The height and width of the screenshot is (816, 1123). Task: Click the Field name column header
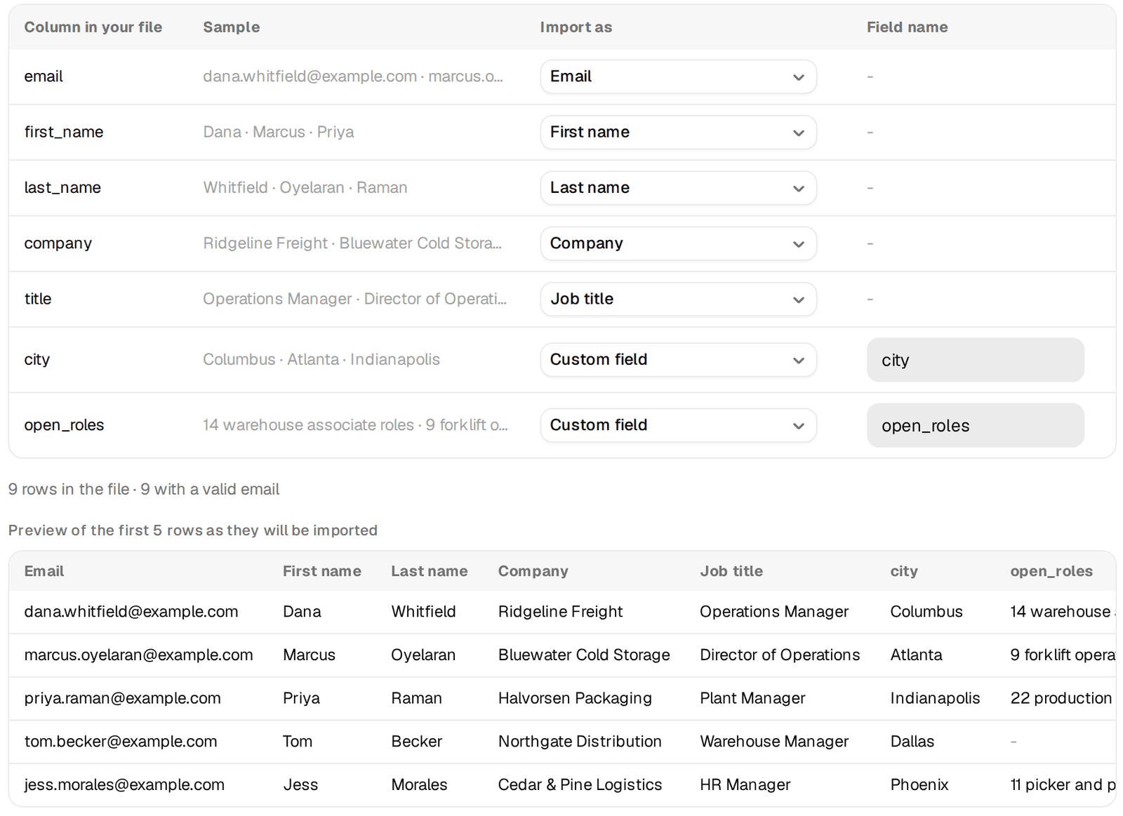(x=907, y=27)
